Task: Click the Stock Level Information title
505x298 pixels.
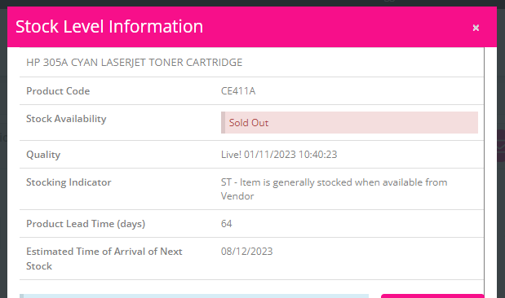Action: [109, 26]
